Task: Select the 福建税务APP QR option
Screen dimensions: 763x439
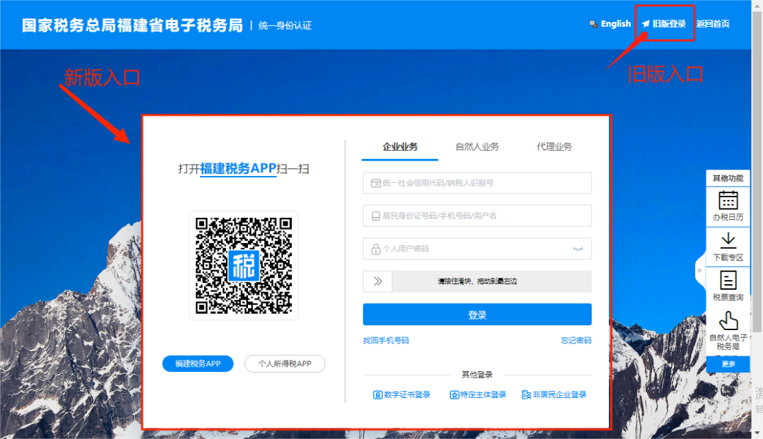Action: point(198,363)
